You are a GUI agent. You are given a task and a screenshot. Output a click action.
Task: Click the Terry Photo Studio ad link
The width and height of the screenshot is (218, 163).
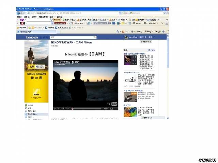tap(131, 73)
